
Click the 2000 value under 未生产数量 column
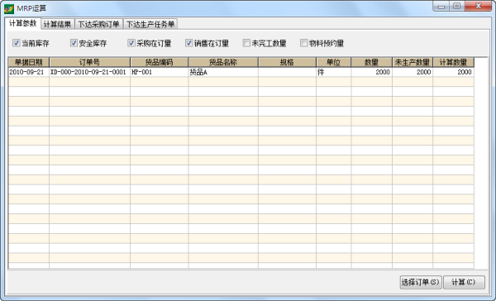pyautogui.click(x=413, y=72)
